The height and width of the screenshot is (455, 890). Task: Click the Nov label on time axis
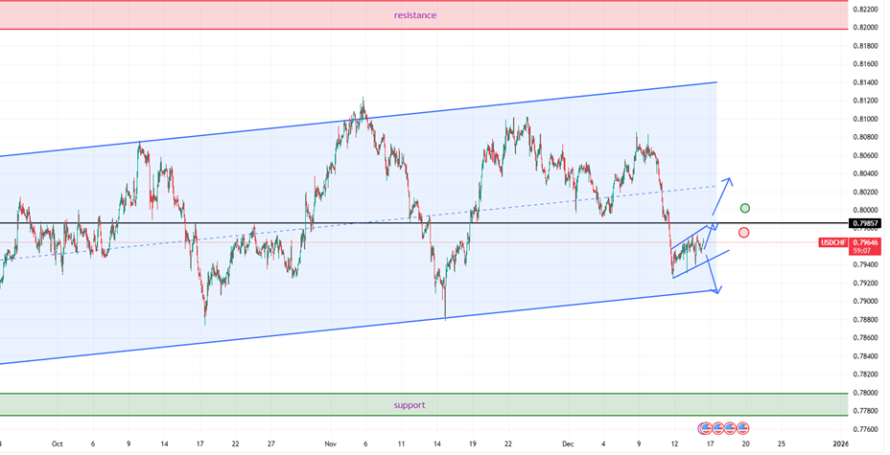pos(331,444)
